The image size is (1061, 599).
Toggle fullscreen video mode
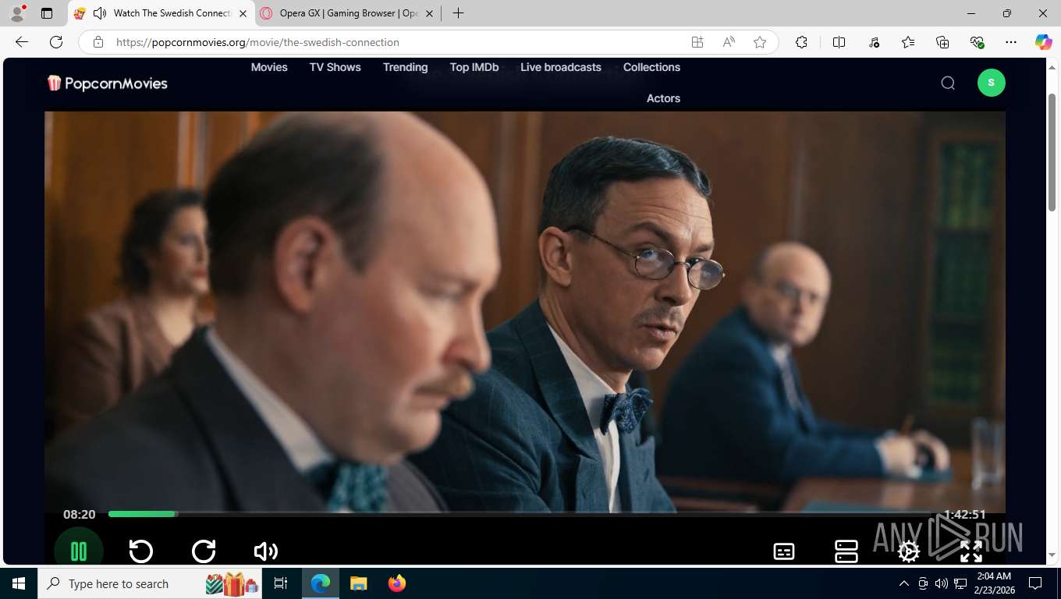pos(971,551)
